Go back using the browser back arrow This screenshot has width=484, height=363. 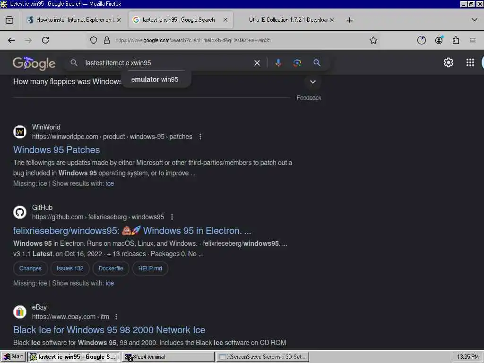point(11,40)
